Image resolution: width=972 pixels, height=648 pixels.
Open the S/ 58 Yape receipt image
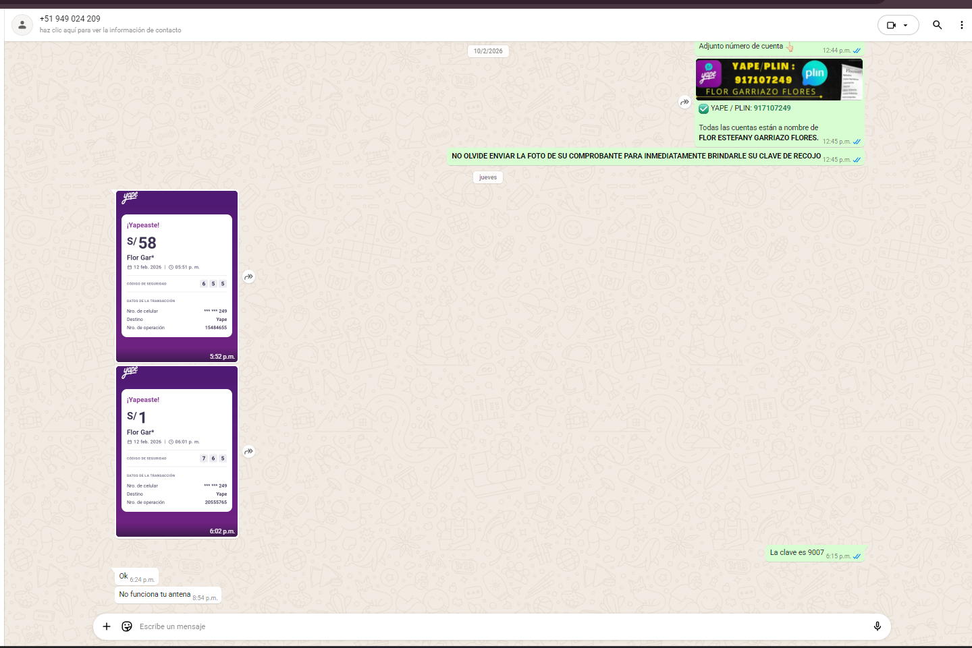coord(177,276)
